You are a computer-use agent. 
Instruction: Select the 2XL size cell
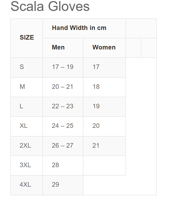coord(25,145)
